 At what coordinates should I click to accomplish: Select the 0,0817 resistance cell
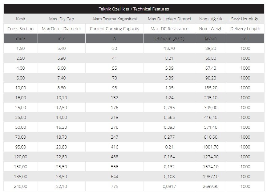[x=169, y=186]
